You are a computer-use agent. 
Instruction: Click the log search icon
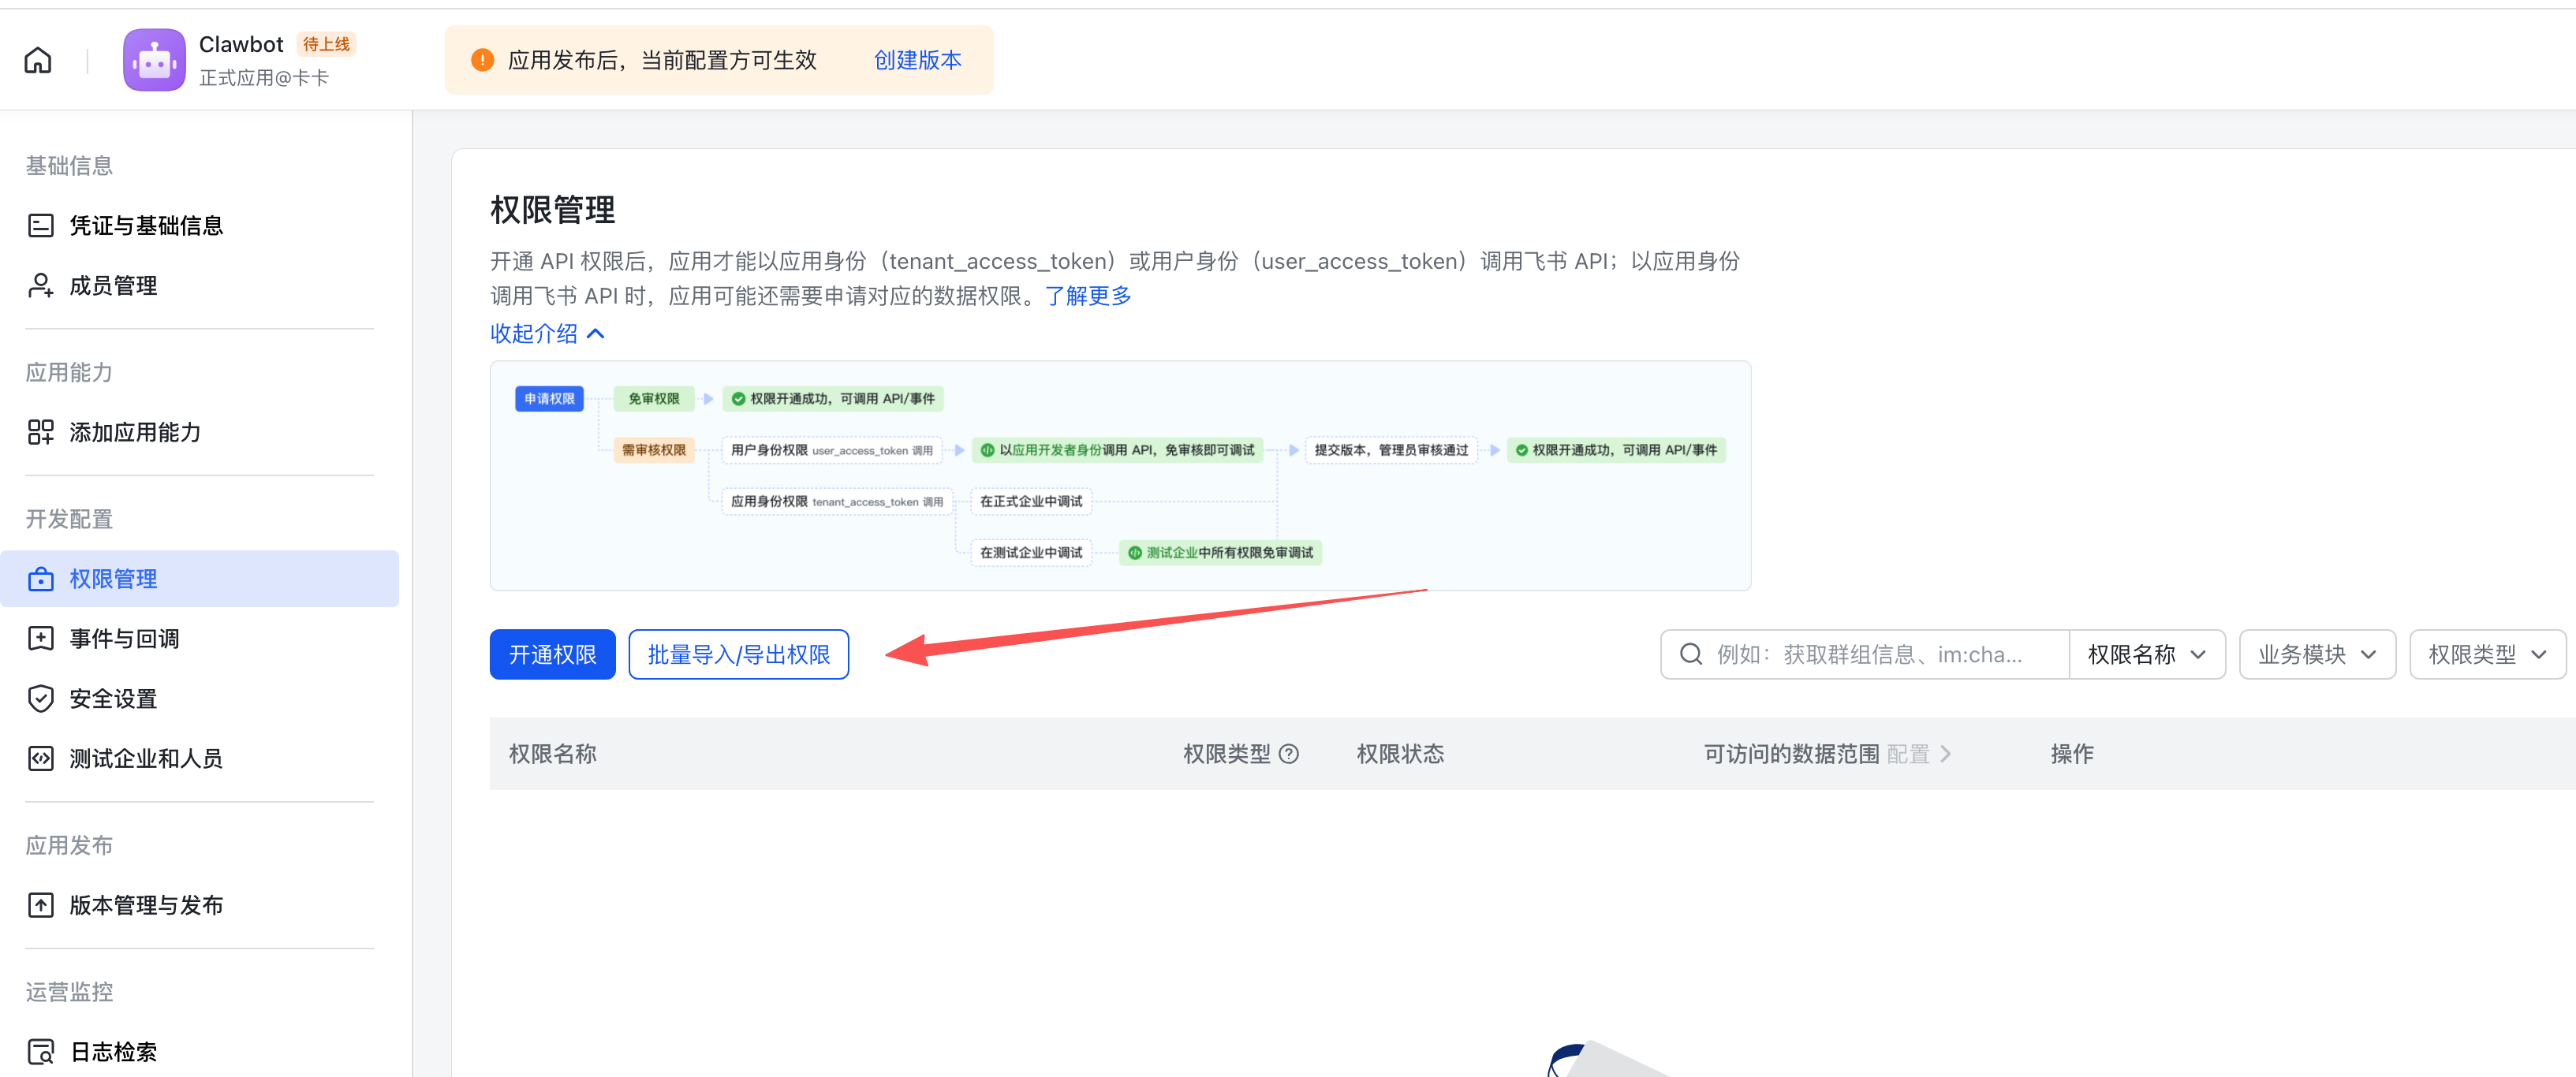point(41,1051)
